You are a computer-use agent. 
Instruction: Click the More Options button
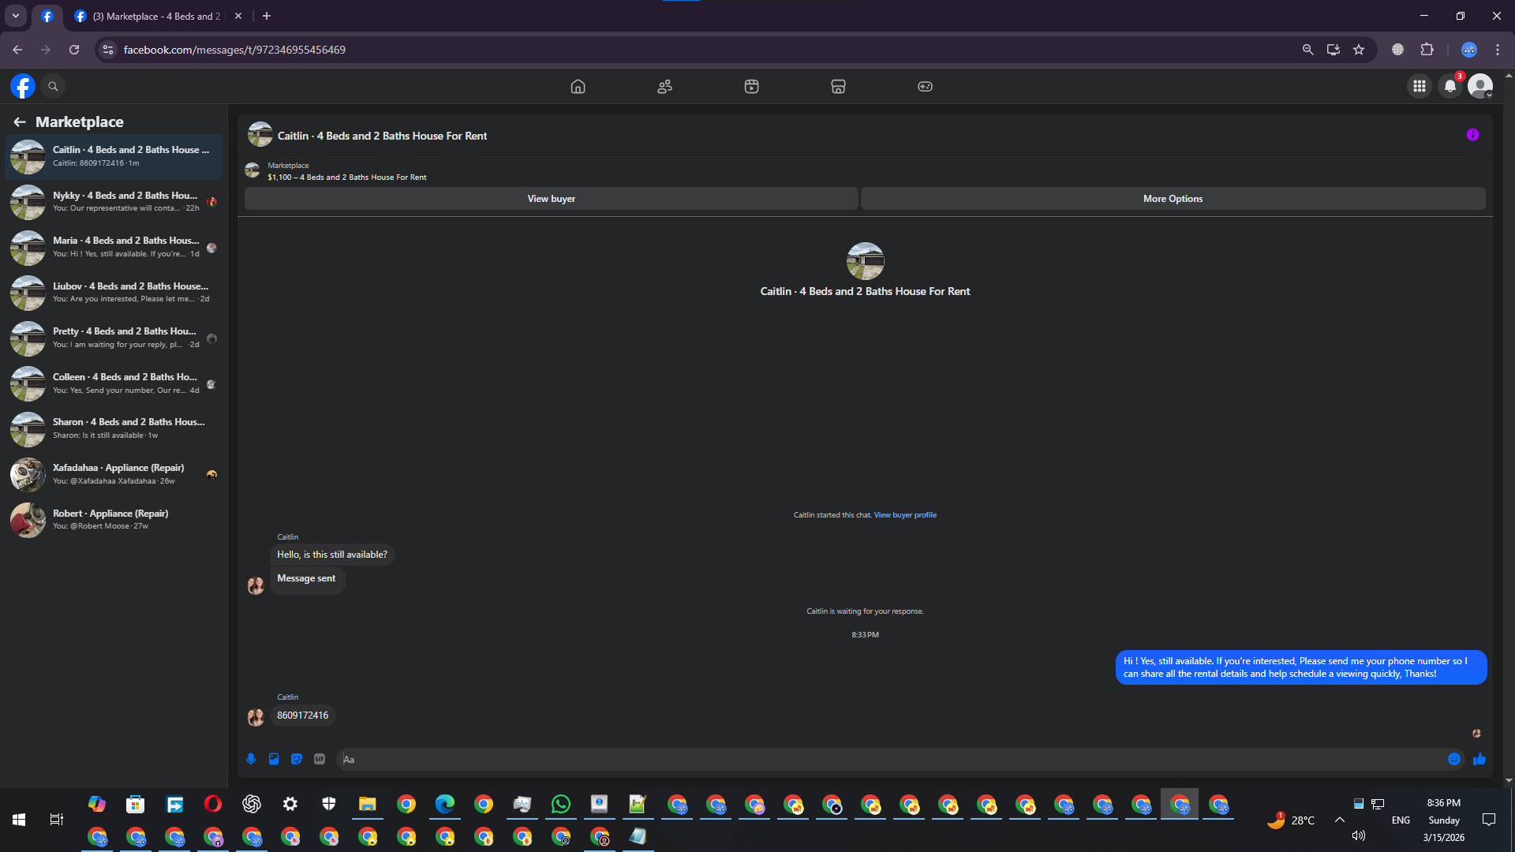(1173, 199)
